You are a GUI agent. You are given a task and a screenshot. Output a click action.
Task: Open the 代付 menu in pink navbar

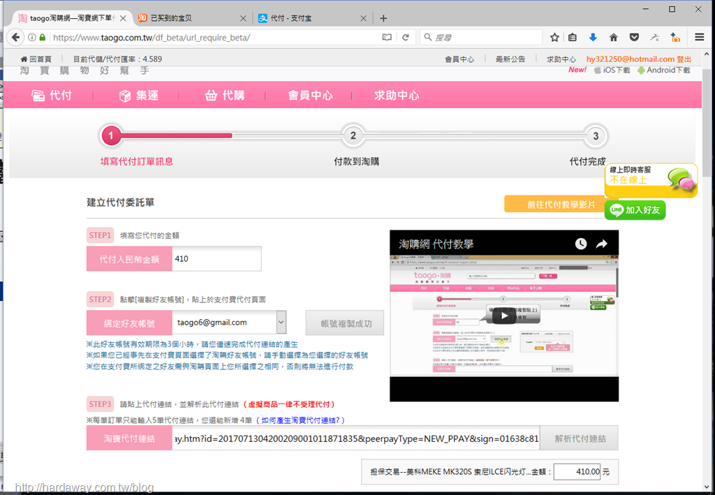coord(52,95)
